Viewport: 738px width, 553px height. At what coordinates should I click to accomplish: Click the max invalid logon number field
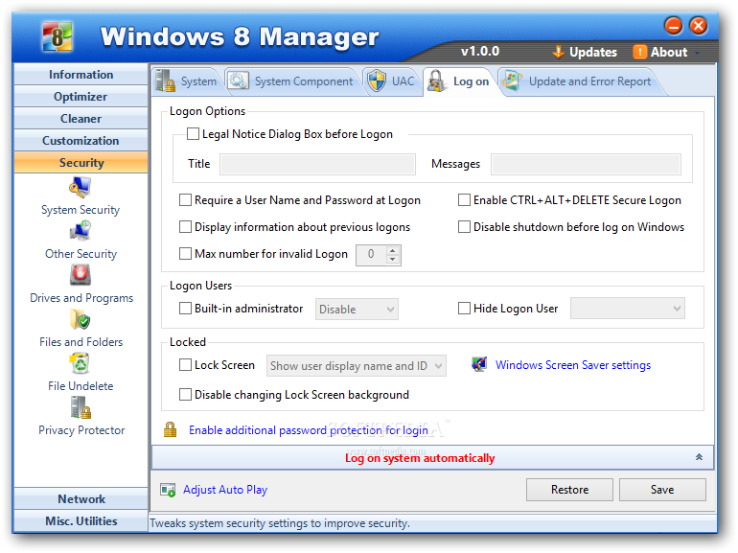[x=371, y=255]
